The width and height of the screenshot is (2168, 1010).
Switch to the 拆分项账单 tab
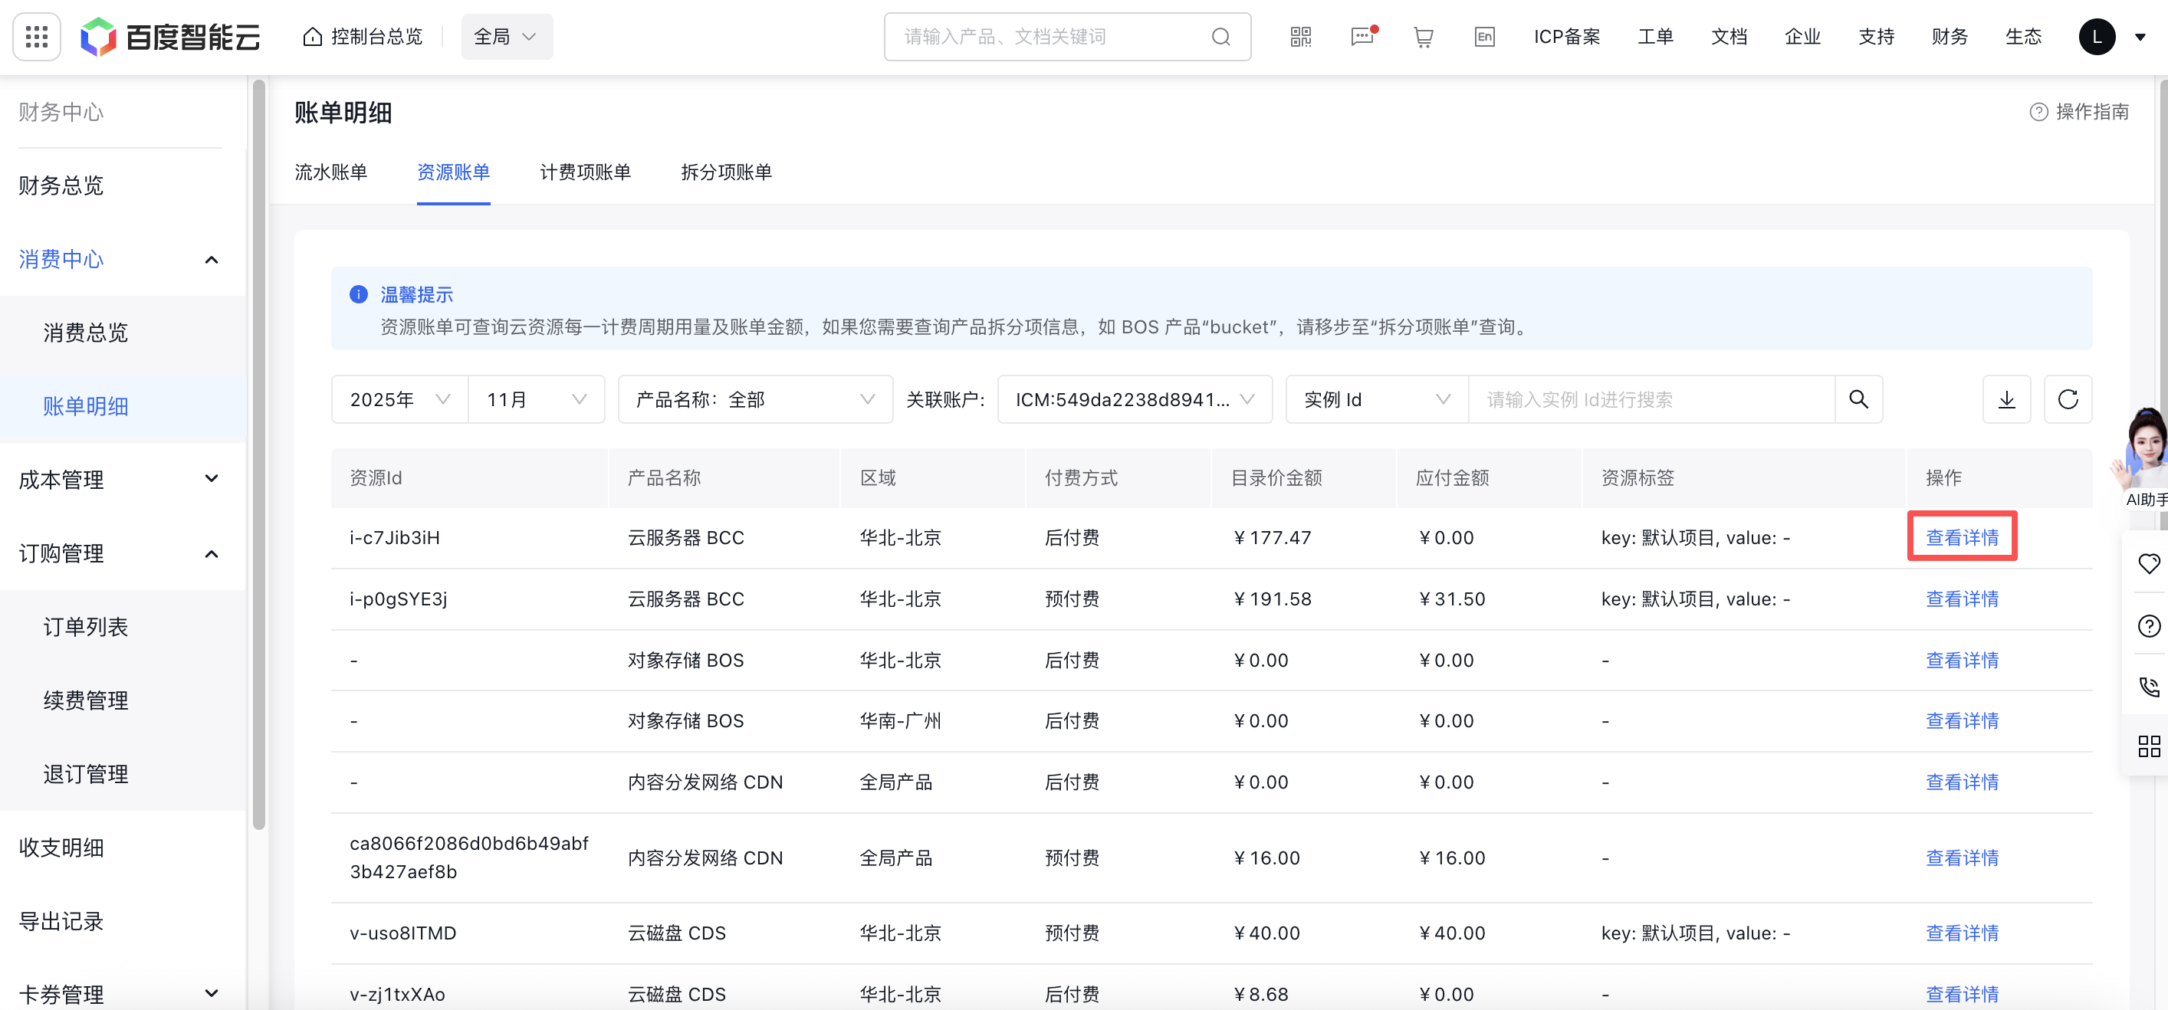pyautogui.click(x=726, y=172)
